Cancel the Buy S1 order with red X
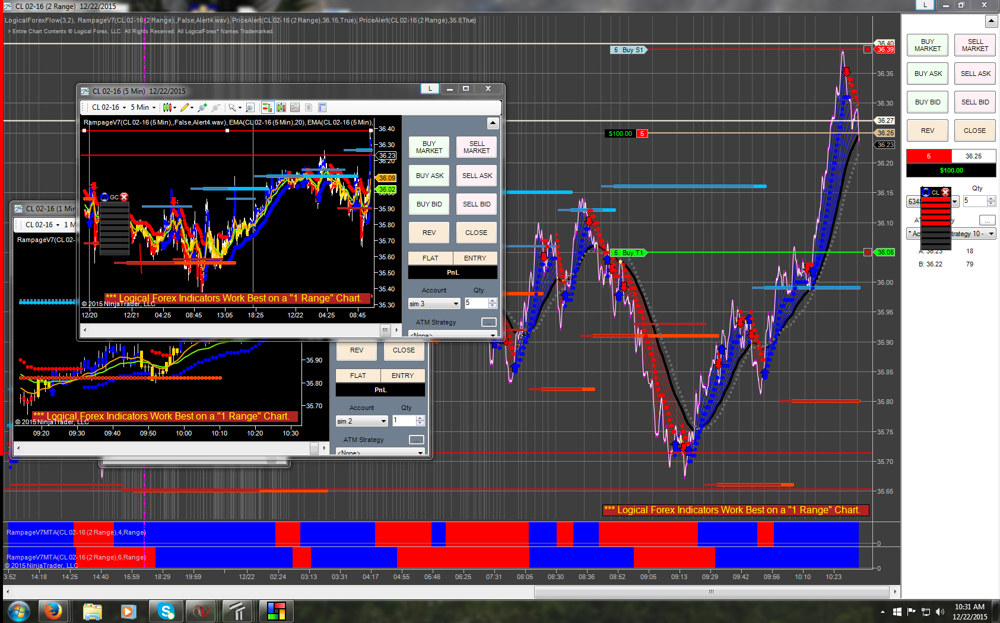Image resolution: width=1000 pixels, height=623 pixels. (x=868, y=49)
